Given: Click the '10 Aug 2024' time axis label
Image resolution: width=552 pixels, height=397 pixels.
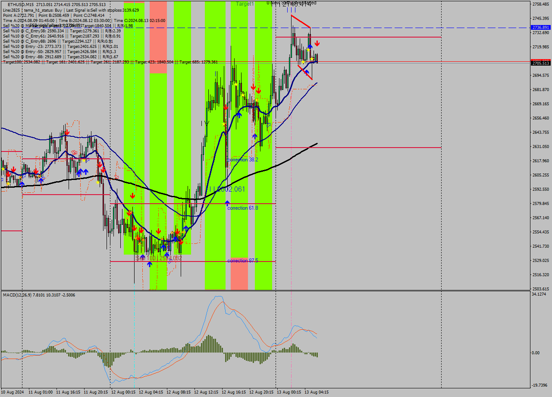Looking at the screenshot, I should coord(13,392).
